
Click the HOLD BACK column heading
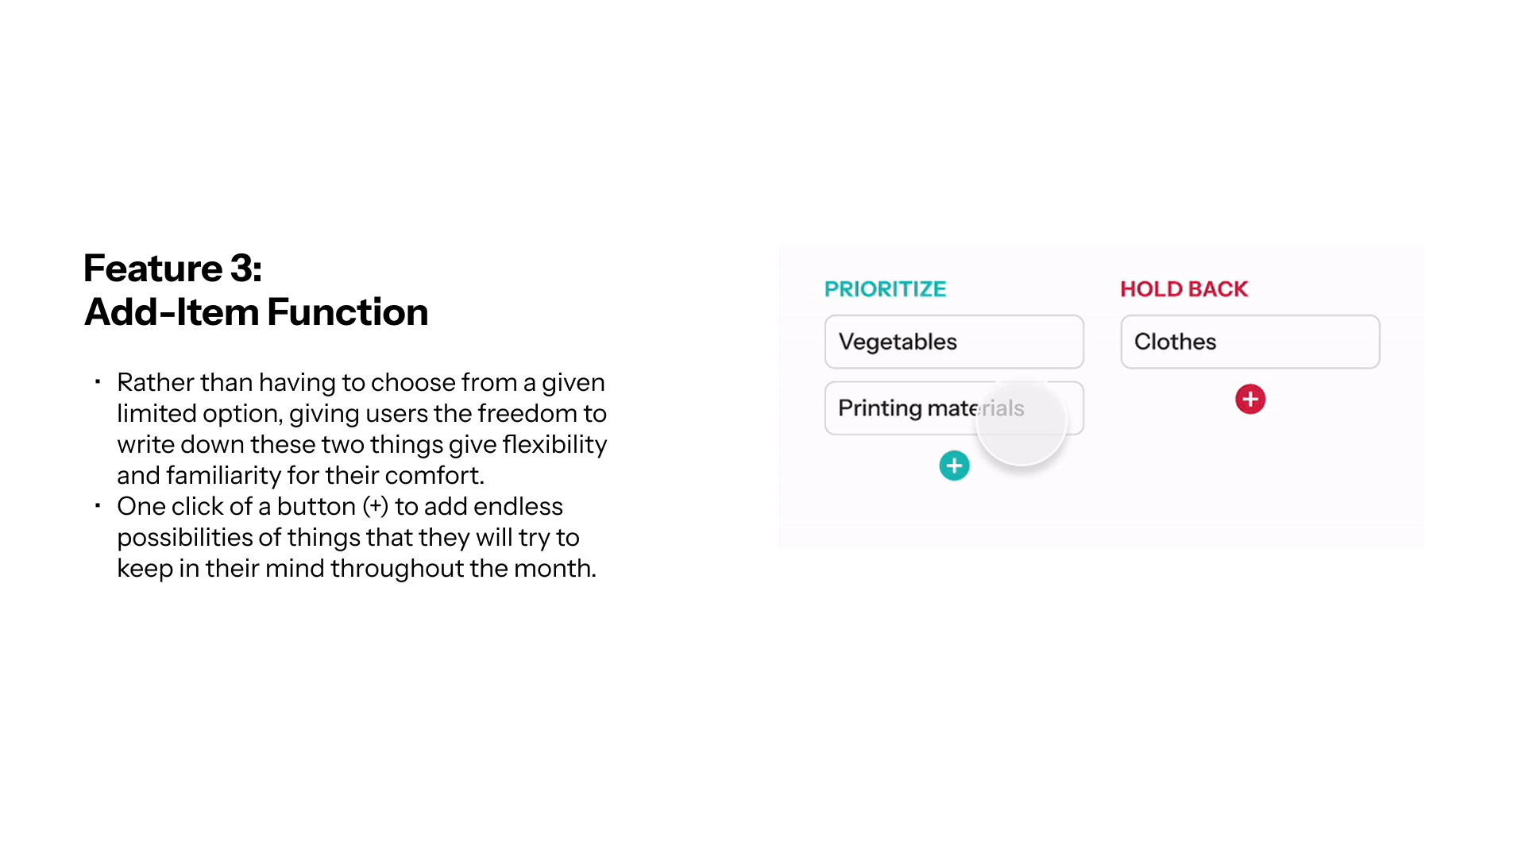click(x=1183, y=289)
